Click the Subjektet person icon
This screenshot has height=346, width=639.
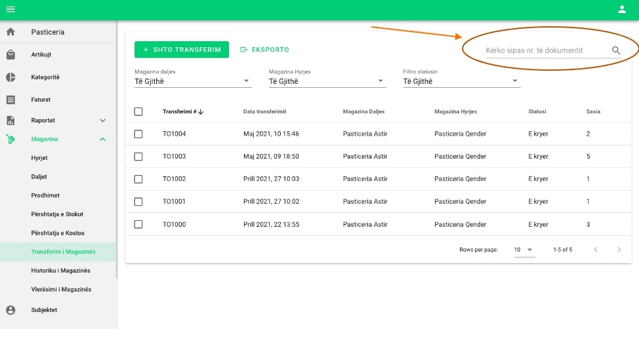[10, 310]
